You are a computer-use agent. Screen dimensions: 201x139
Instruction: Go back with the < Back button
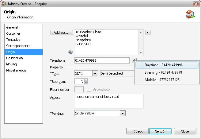pos(137,131)
